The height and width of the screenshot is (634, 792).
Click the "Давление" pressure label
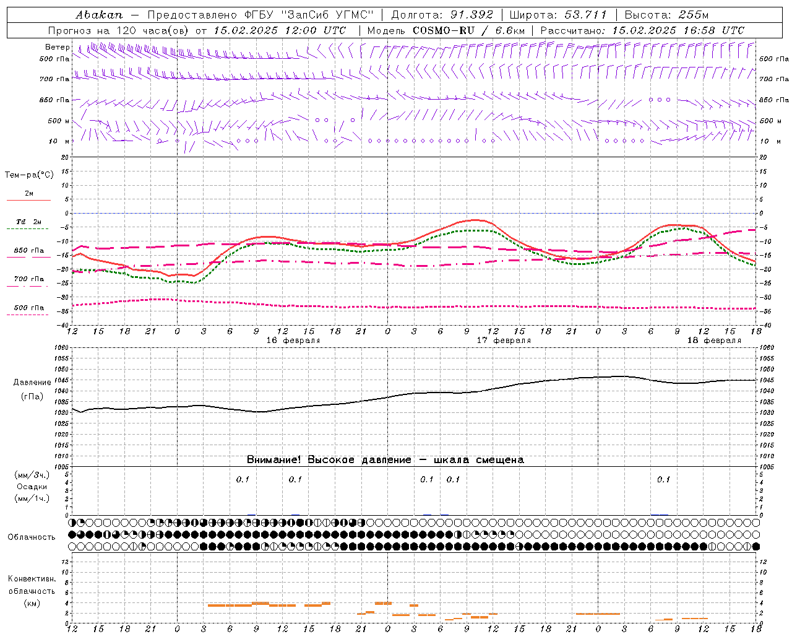32,383
